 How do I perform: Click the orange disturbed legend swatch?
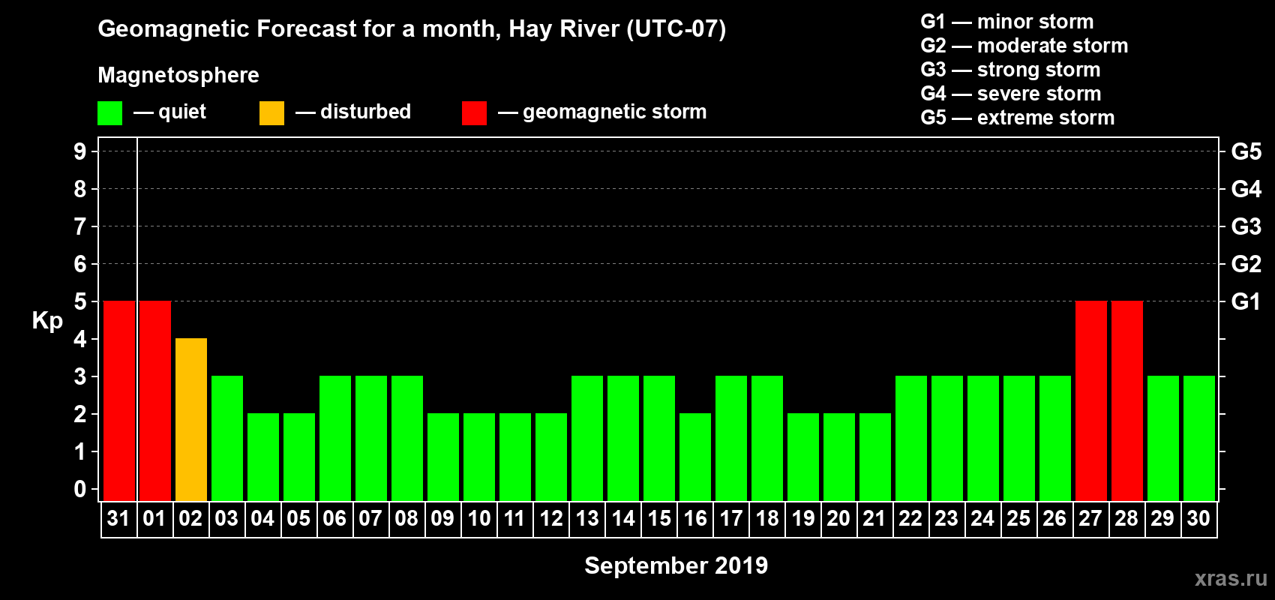coord(272,113)
